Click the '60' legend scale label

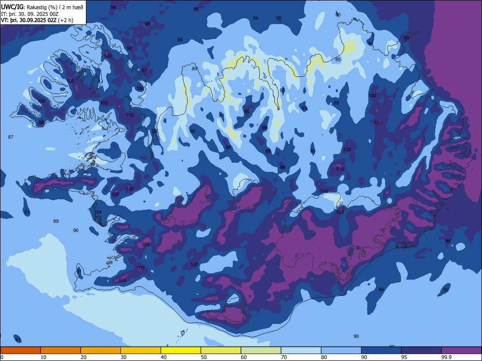(x=244, y=357)
